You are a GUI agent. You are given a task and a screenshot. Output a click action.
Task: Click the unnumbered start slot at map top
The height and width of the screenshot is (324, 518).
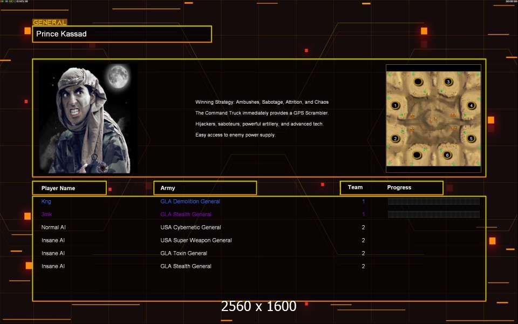pyautogui.click(x=418, y=82)
